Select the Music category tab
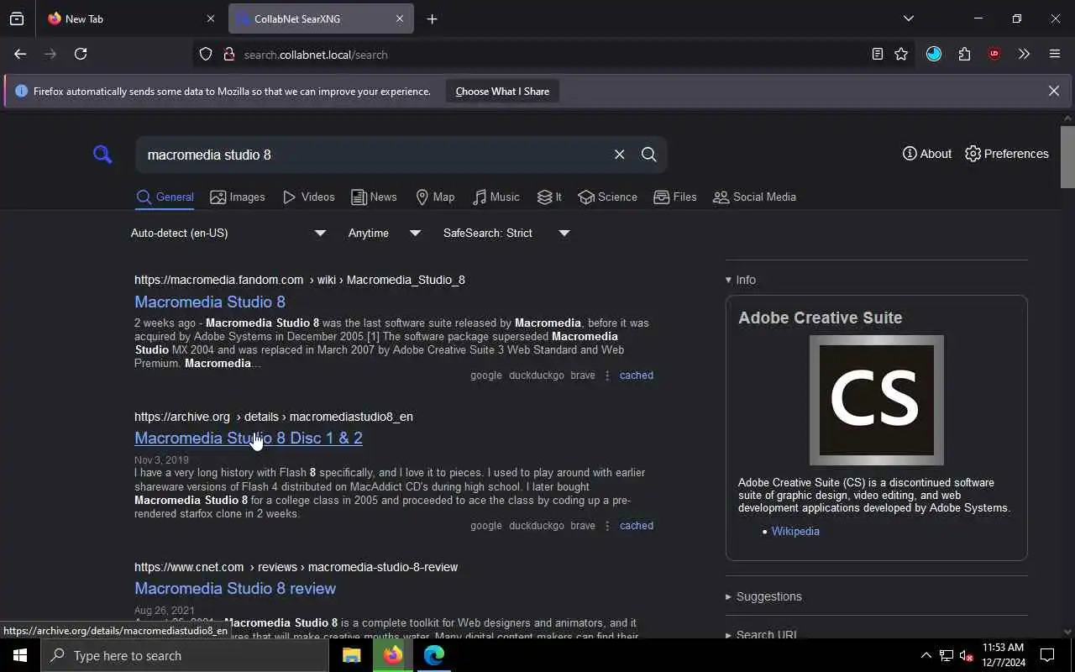 click(x=496, y=197)
